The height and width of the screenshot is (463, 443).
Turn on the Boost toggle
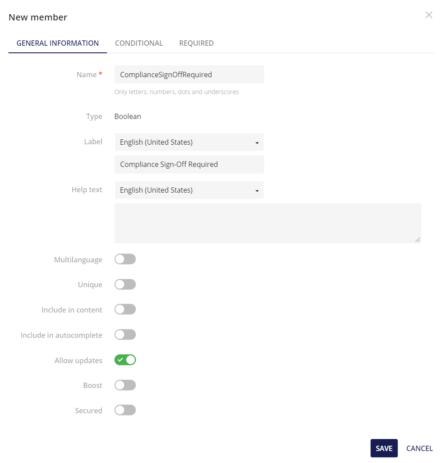(125, 385)
